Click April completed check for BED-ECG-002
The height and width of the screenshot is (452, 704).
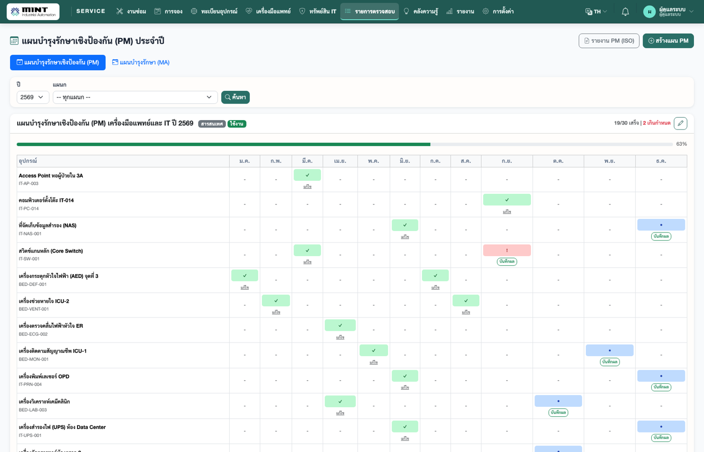[340, 325]
